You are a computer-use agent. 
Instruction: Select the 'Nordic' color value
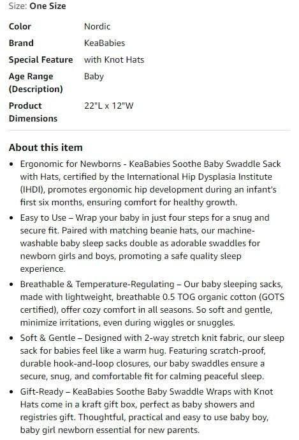pyautogui.click(x=98, y=26)
